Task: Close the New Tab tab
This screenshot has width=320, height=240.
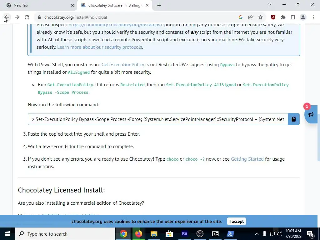Action: (72, 5)
